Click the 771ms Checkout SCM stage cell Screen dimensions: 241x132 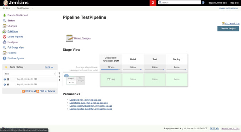click(111, 79)
